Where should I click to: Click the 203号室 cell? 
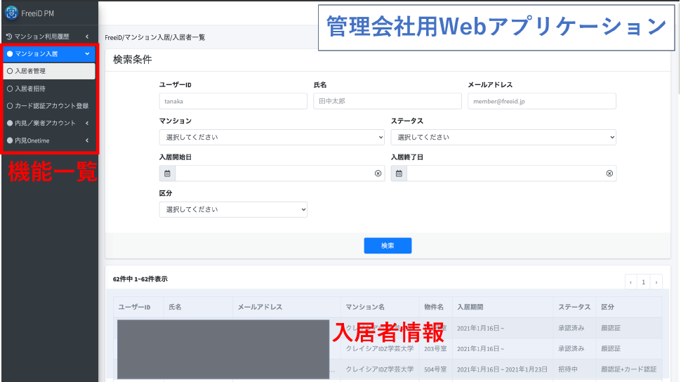(x=435, y=349)
